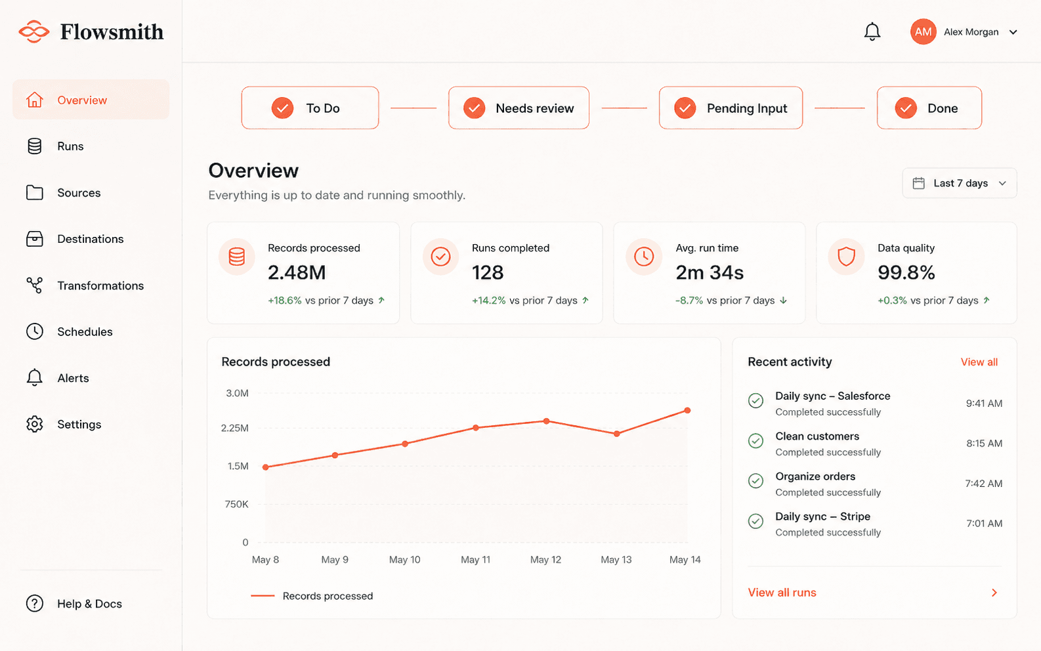The width and height of the screenshot is (1041, 651).
Task: Click the Runs database icon in sidebar
Action: click(x=35, y=146)
